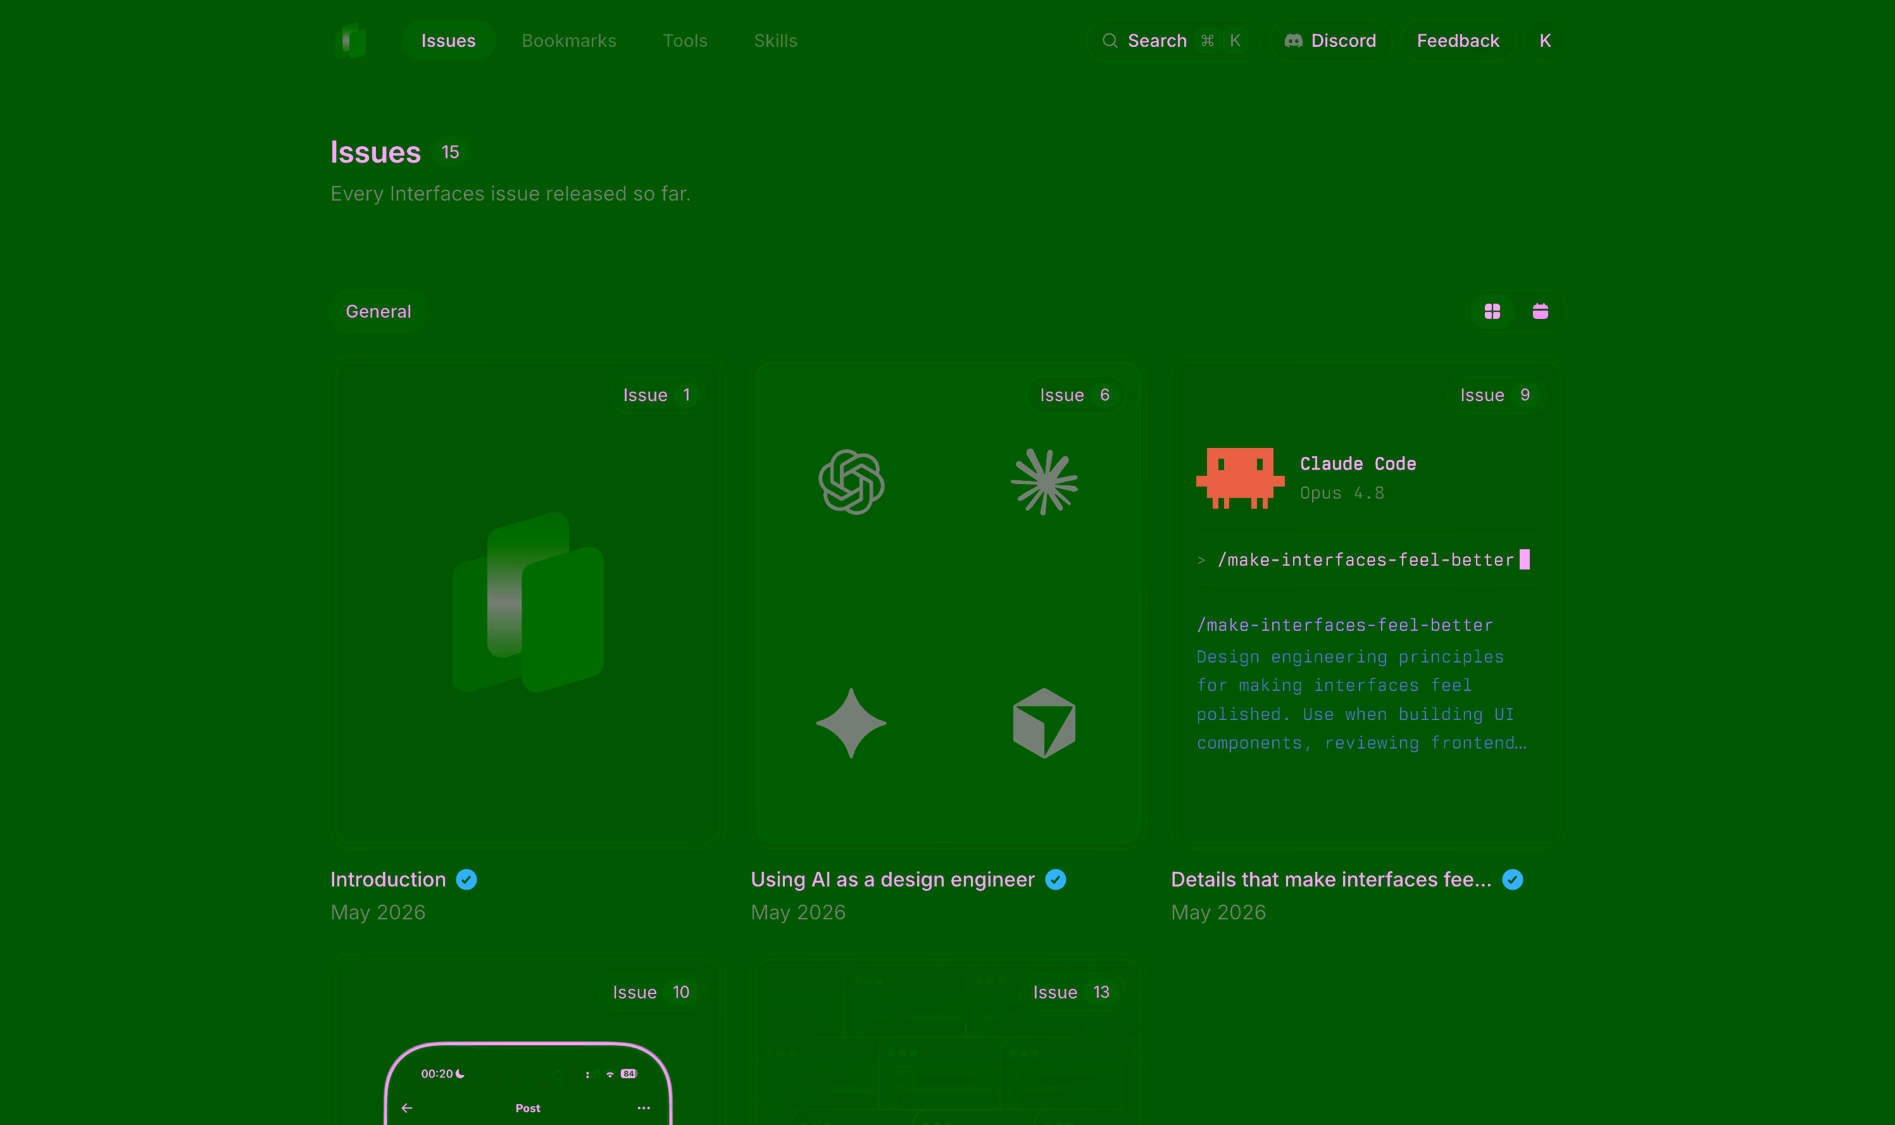Image resolution: width=1895 pixels, height=1125 pixels.
Task: Go to the Bookmarks tab
Action: [x=569, y=41]
